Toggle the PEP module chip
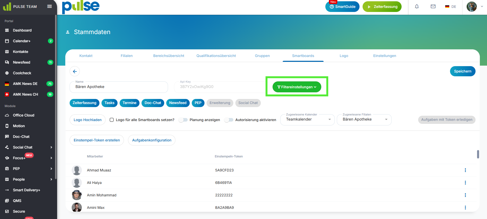The height and width of the screenshot is (219, 487). click(198, 103)
